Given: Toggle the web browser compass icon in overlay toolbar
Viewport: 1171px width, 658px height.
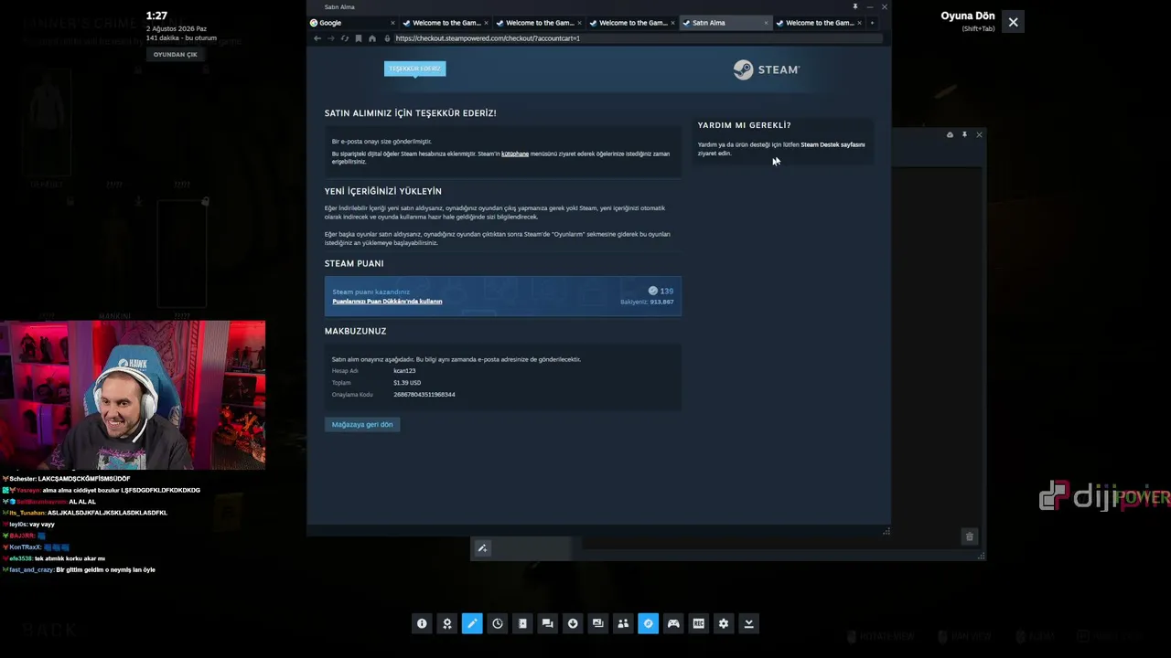Looking at the screenshot, I should [x=649, y=623].
